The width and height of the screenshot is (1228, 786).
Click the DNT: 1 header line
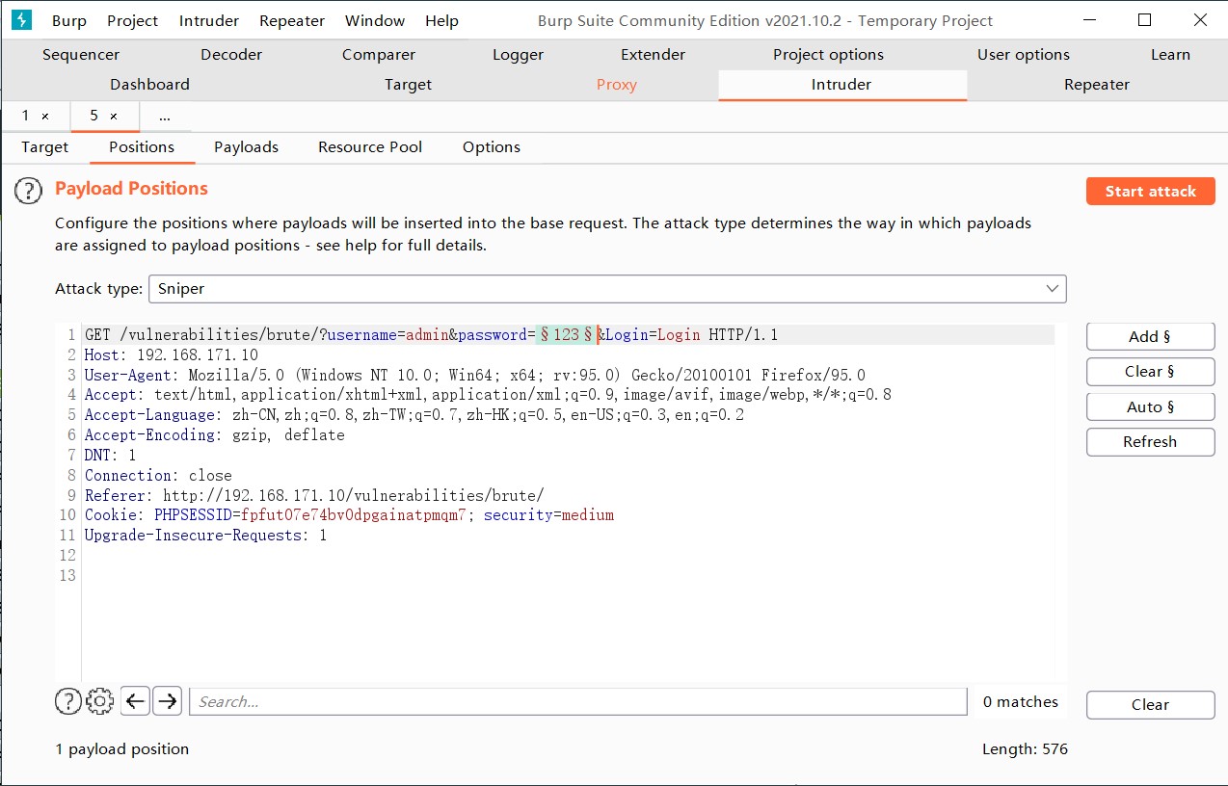coord(111,456)
